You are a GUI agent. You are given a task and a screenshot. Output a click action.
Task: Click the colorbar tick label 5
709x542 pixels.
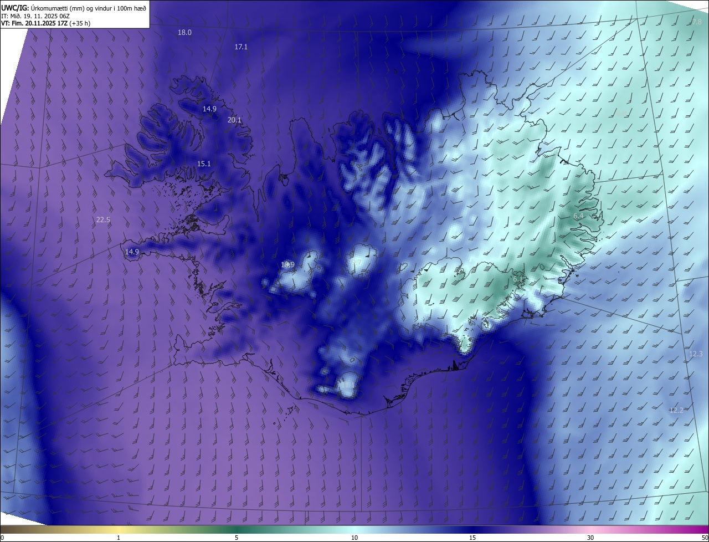237,538
